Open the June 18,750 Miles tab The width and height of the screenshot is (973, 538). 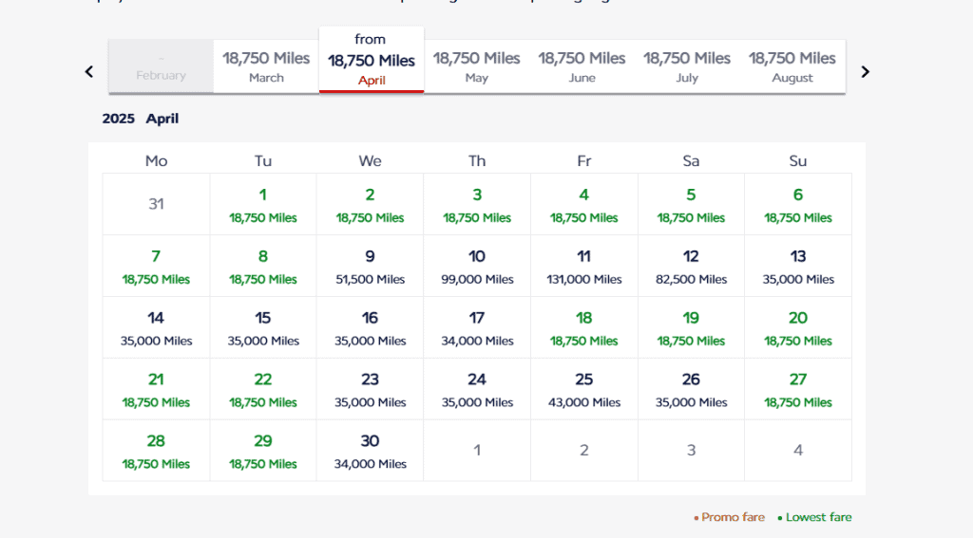[x=582, y=66]
